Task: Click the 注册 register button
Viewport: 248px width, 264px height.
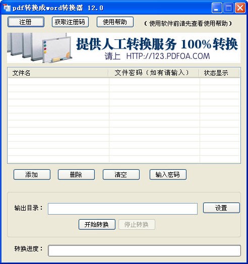Action: [26, 22]
